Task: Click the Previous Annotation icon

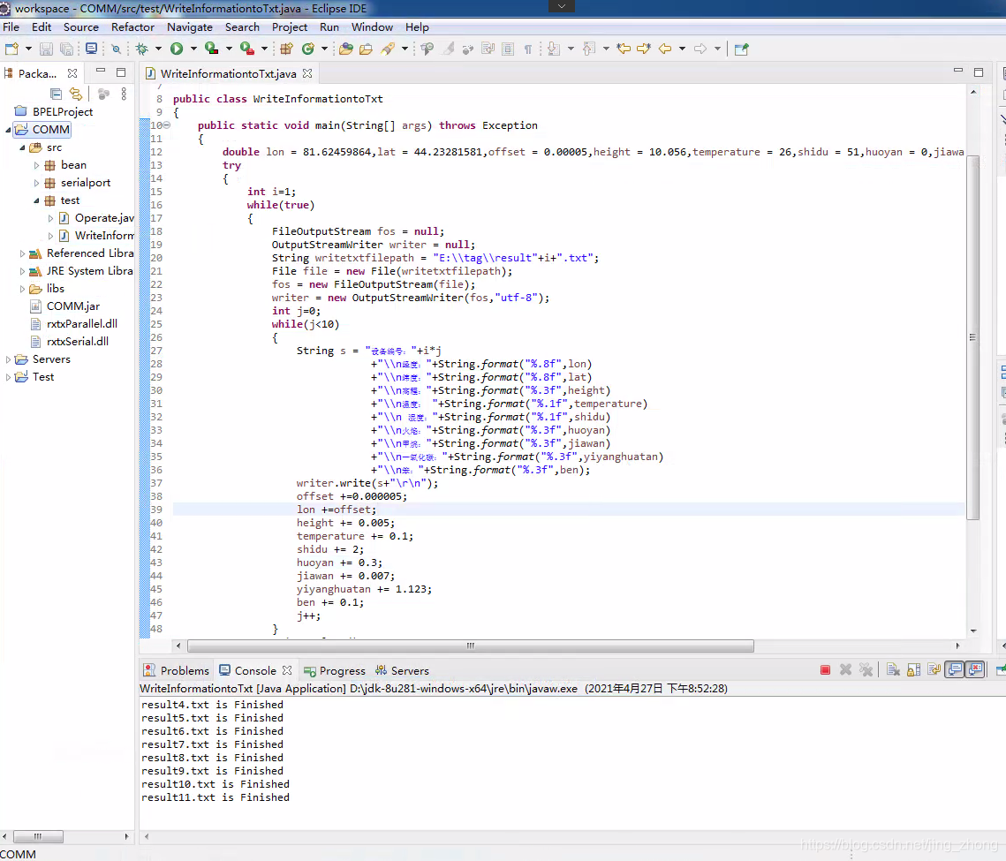Action: pyautogui.click(x=588, y=49)
